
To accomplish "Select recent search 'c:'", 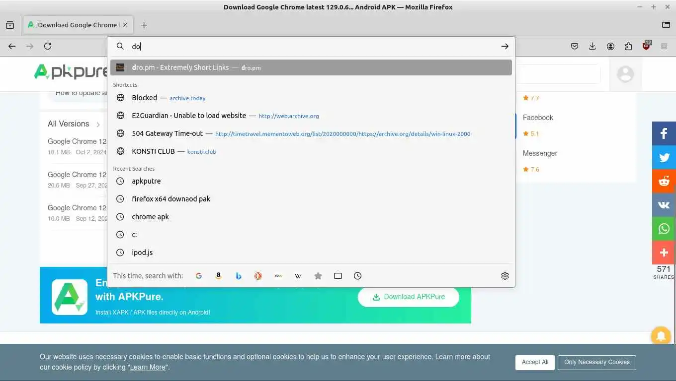I will pos(311,235).
